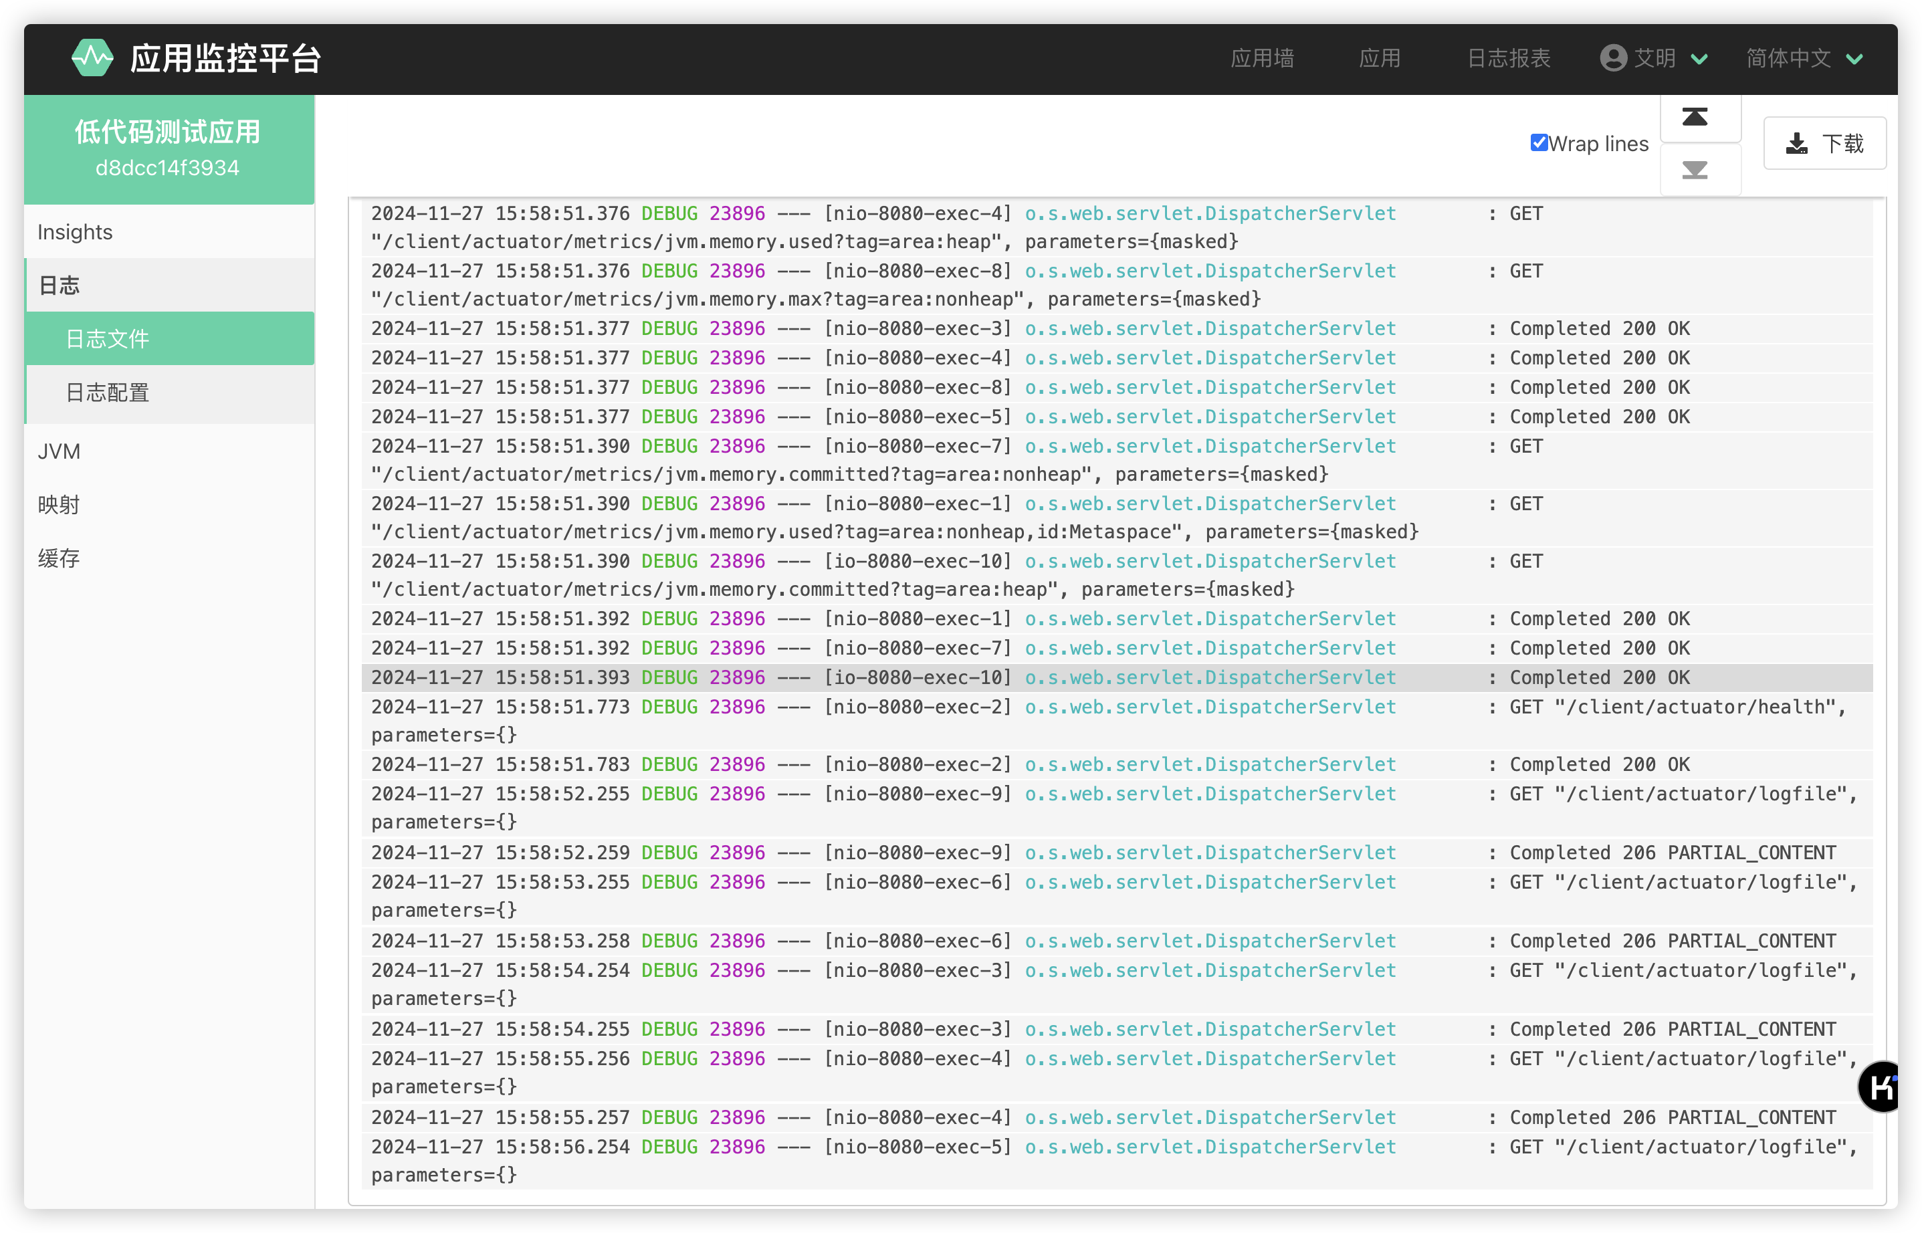Click the user avatar icon beside 艾明
The width and height of the screenshot is (1922, 1233).
tap(1613, 58)
